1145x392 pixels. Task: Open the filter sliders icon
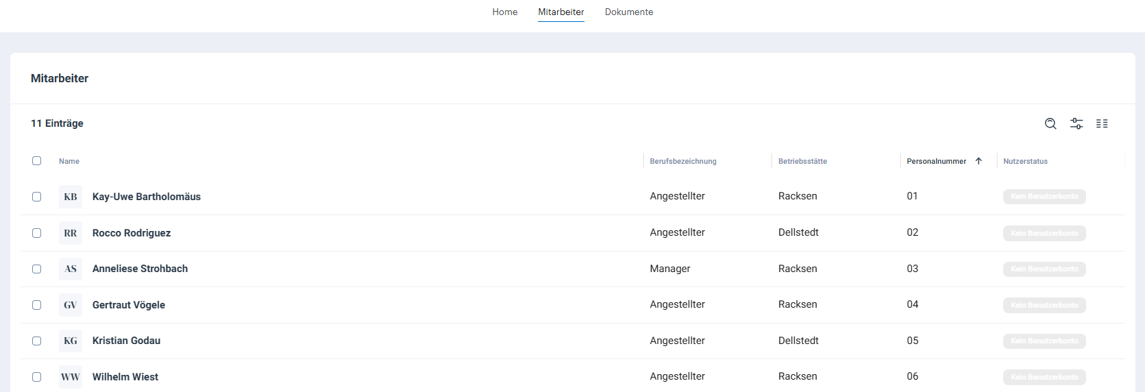(1076, 123)
